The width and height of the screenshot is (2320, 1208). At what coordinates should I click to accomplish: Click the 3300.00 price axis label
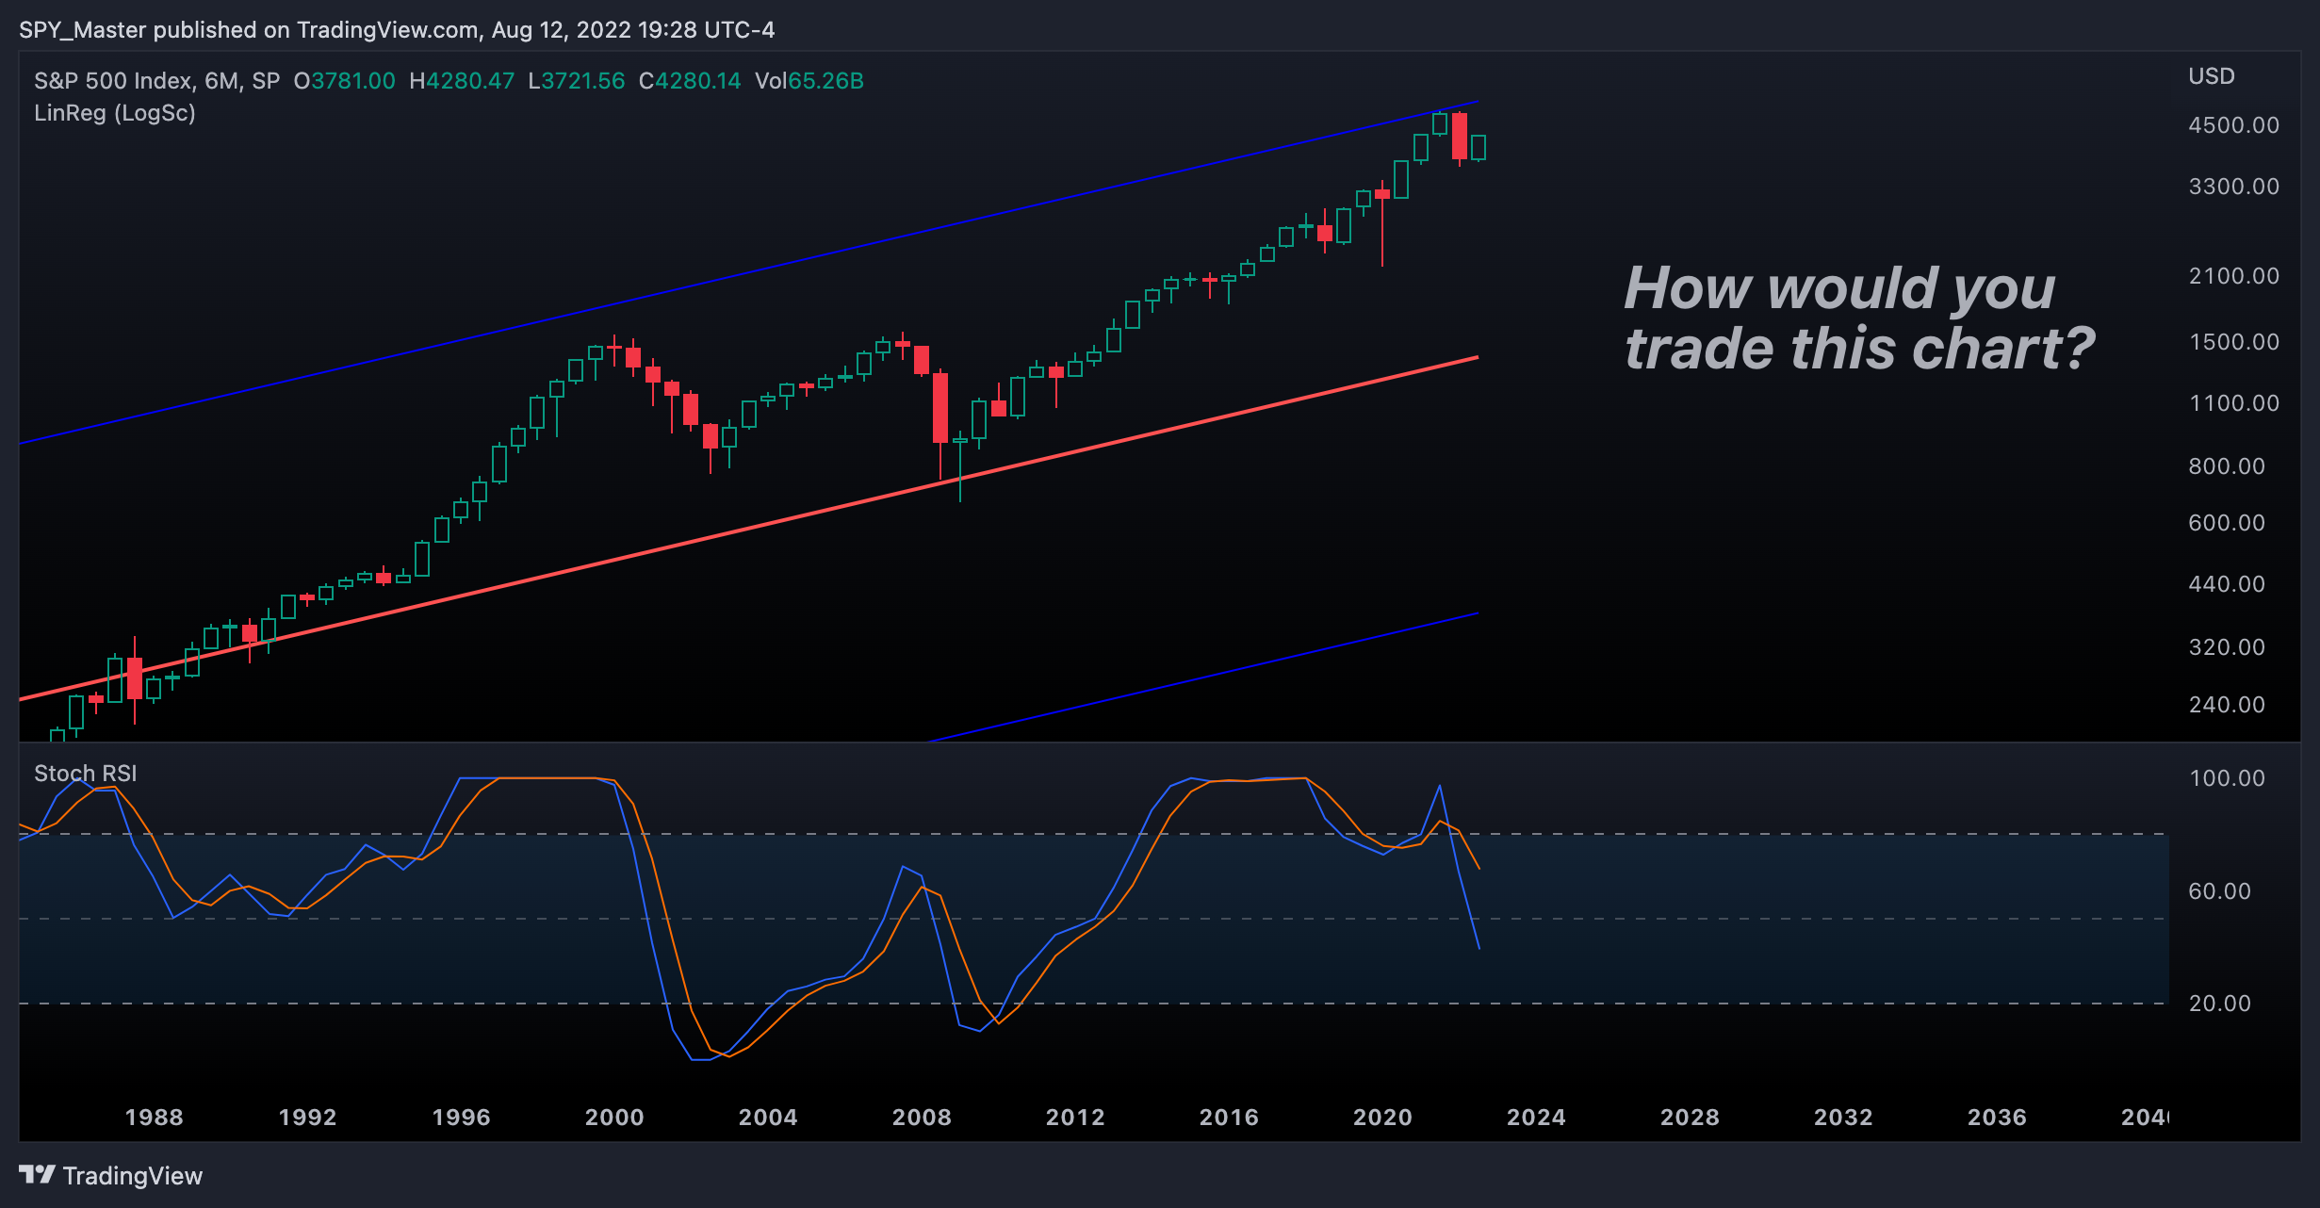[2234, 187]
